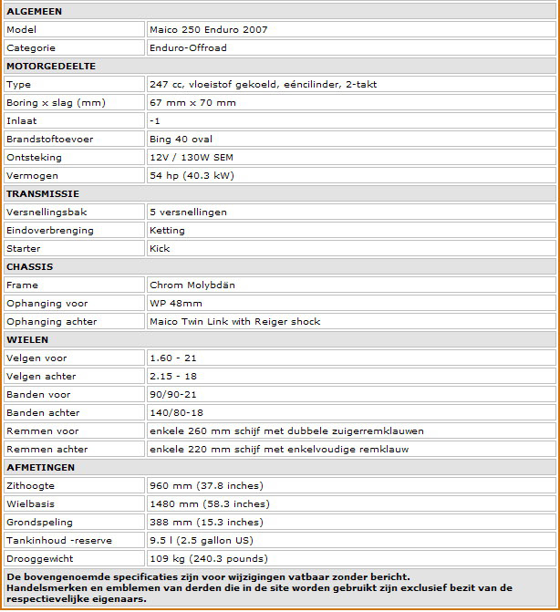Click the '2.15 - 18' rear rim value

(x=173, y=377)
